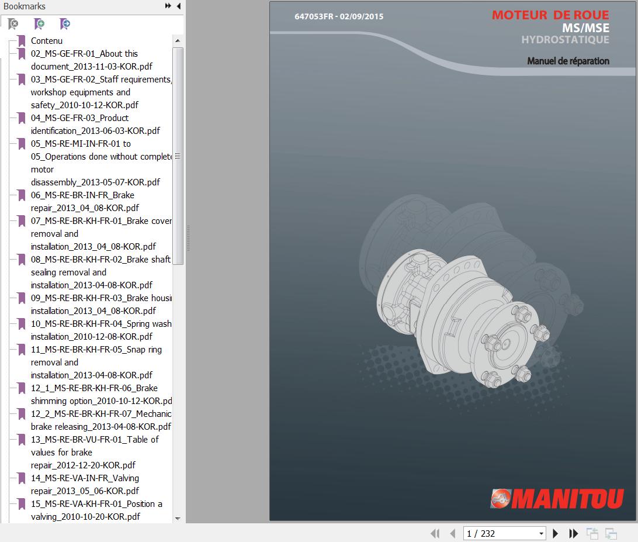Open bookmark 06_MS-RE-BR-IN-FR_Brake repair

pos(85,202)
